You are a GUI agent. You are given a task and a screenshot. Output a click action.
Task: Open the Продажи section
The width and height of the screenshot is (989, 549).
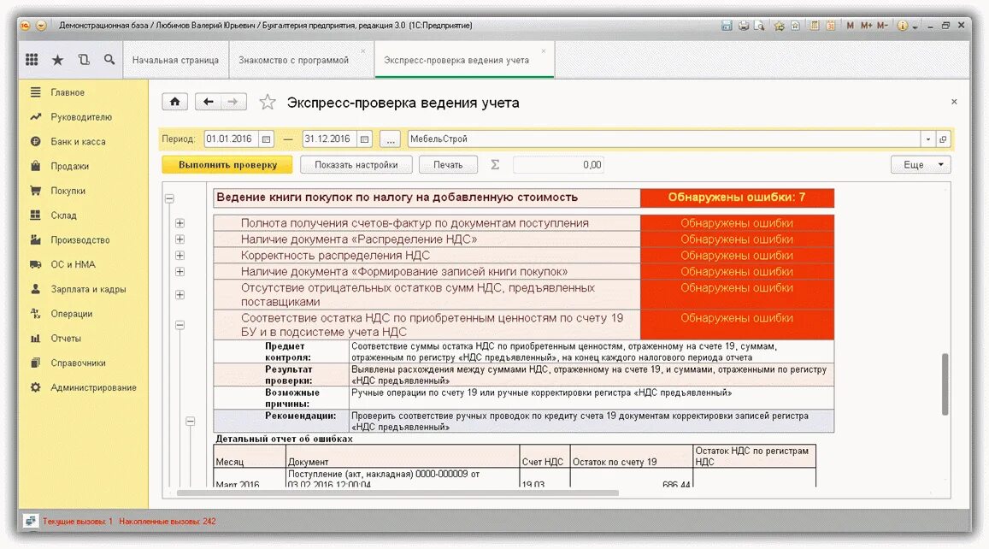[69, 166]
